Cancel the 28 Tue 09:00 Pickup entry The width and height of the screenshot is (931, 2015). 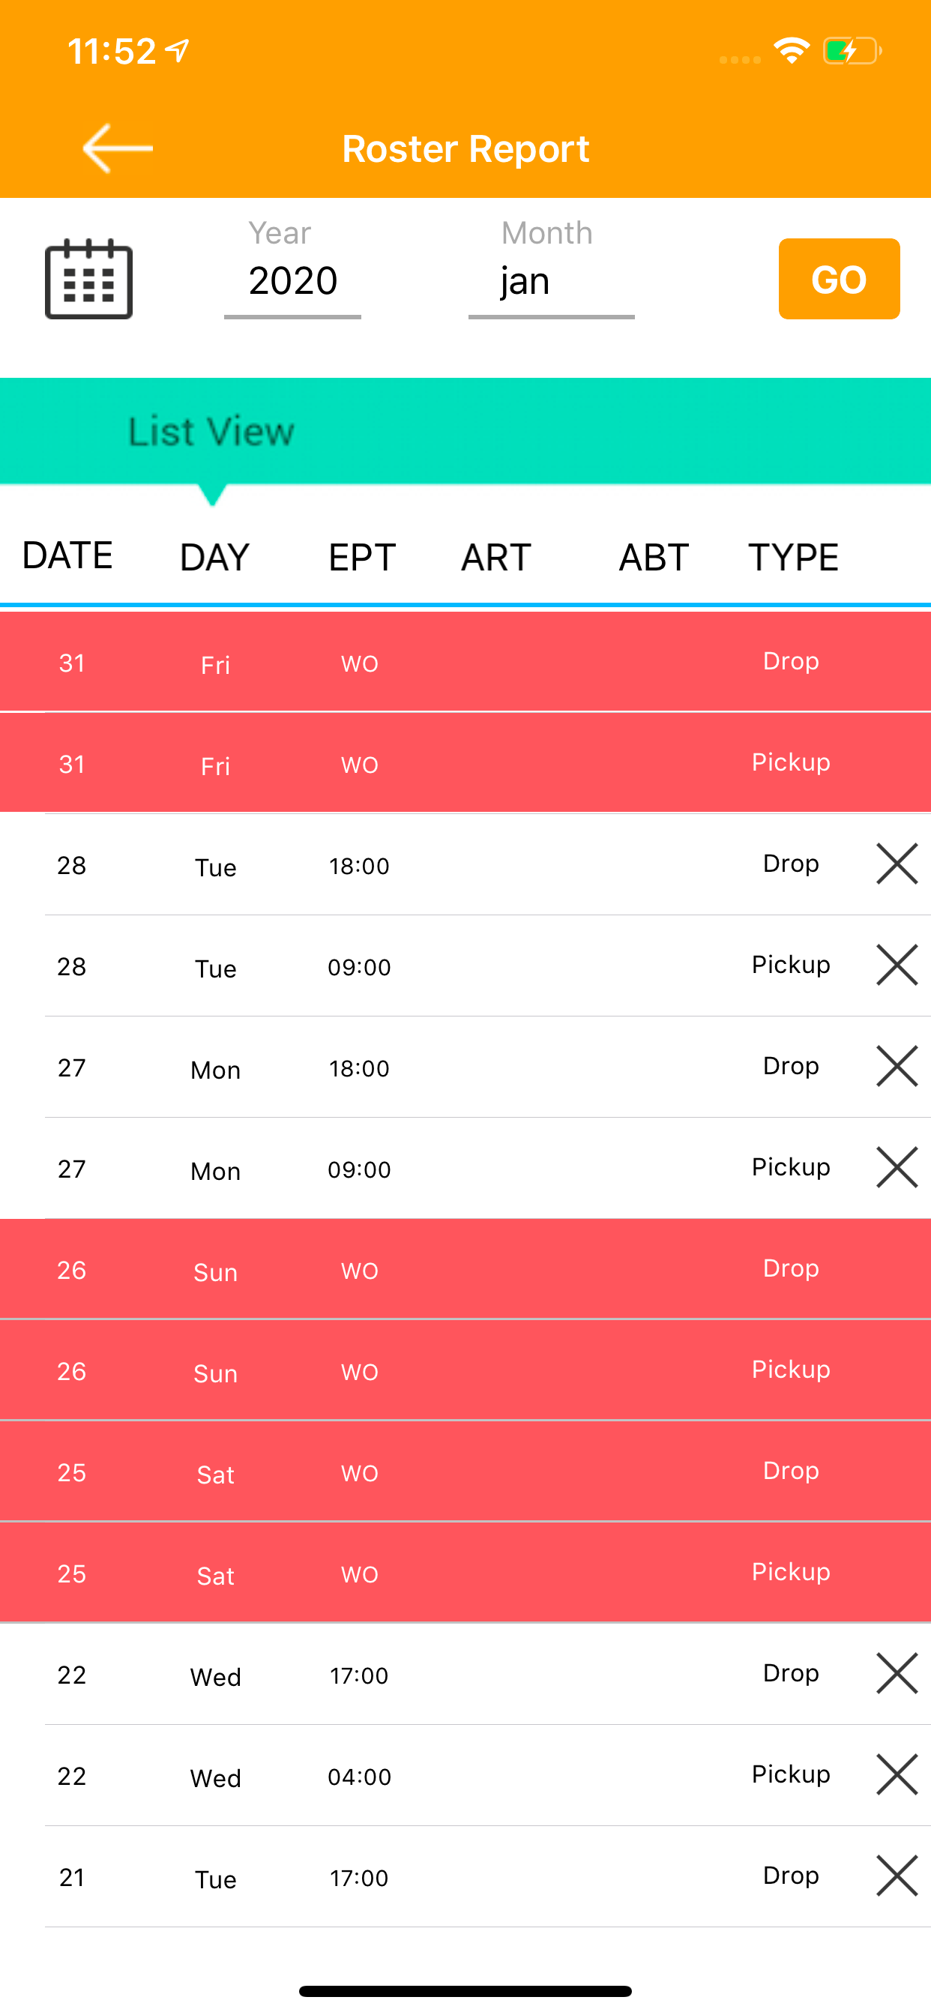coord(897,965)
